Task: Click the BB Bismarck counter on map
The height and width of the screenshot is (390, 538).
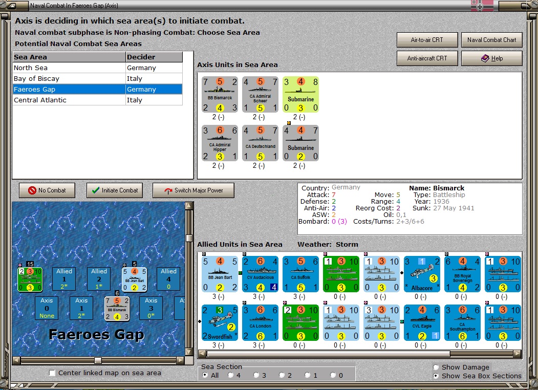Action: pos(117,309)
